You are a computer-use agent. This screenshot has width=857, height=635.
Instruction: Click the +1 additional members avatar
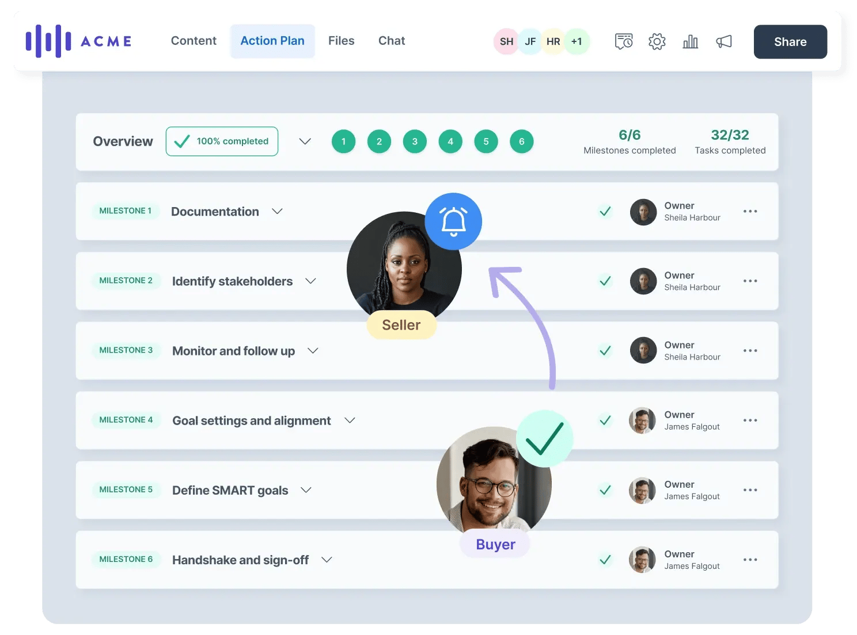pos(577,41)
